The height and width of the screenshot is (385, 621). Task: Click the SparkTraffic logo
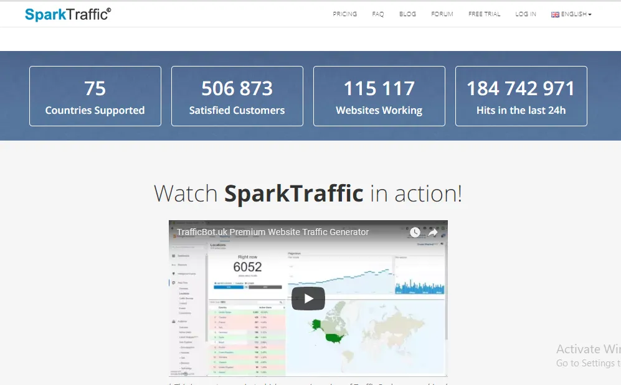tap(68, 14)
